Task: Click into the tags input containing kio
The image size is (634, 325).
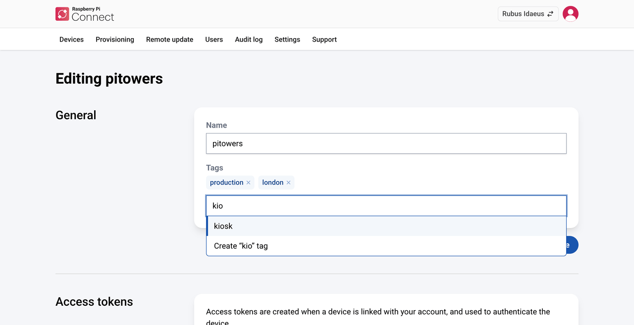Action: 386,206
